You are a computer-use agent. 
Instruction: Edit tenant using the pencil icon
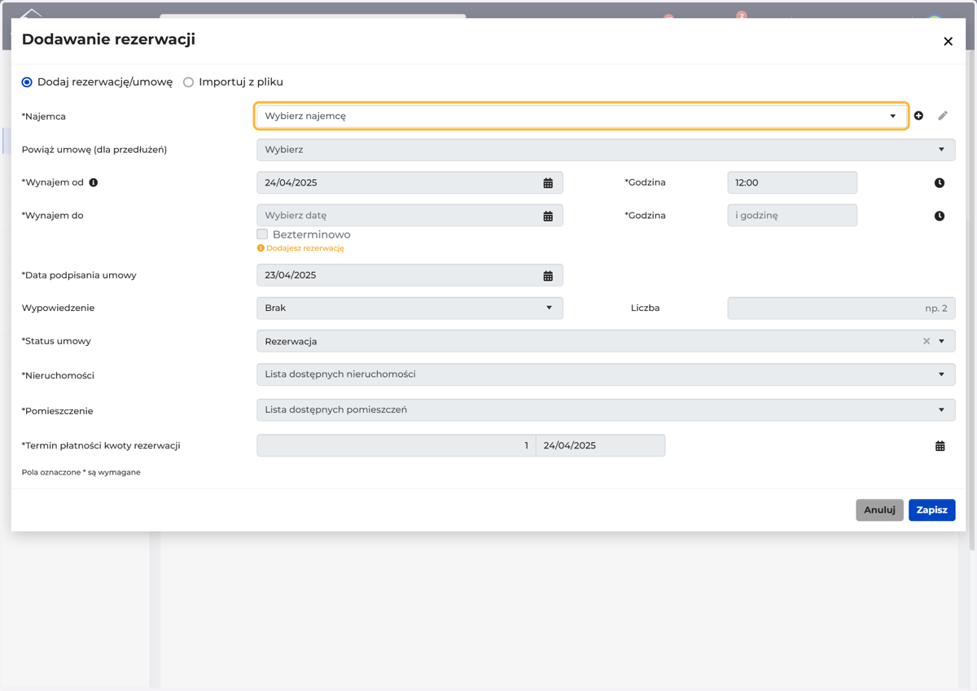click(x=943, y=116)
